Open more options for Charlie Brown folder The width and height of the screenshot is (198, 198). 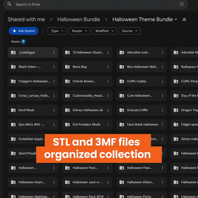click(x=108, y=81)
